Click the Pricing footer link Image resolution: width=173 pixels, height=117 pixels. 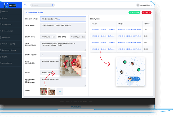[75, 101]
